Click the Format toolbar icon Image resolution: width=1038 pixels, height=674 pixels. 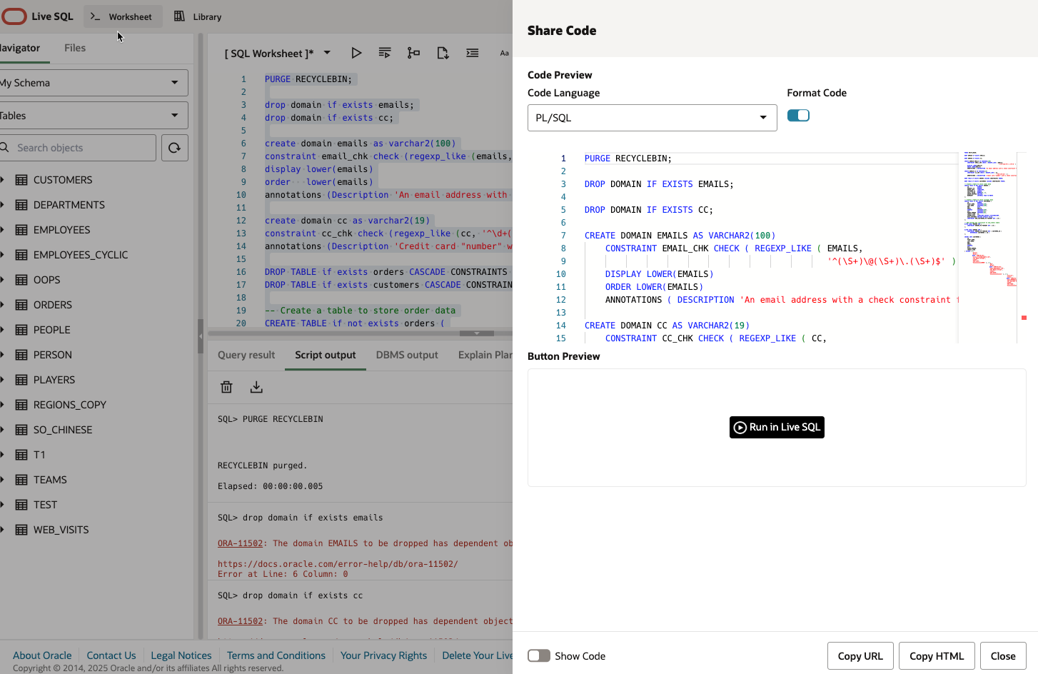473,53
